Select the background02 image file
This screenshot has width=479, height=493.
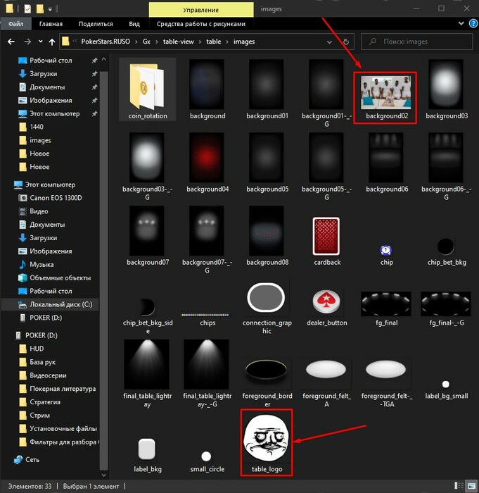(x=385, y=98)
